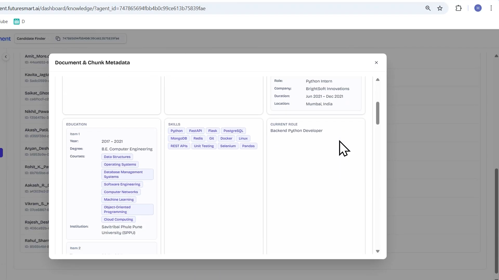Click the Database Management Systems course tag
This screenshot has width=499, height=280.
tap(127, 174)
